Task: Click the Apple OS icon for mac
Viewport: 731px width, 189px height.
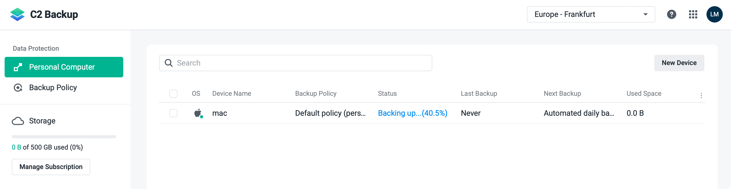Action: (198, 113)
